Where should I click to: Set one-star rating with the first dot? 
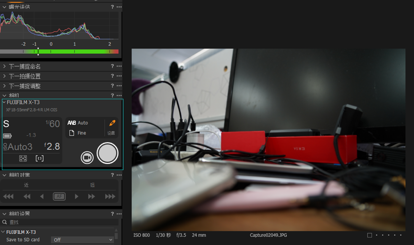[377, 235]
